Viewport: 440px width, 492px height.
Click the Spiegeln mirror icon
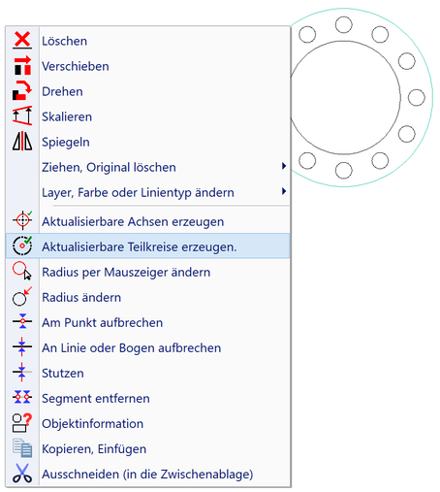(22, 141)
